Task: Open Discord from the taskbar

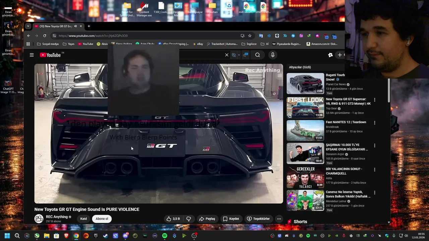Action: pos(125,236)
